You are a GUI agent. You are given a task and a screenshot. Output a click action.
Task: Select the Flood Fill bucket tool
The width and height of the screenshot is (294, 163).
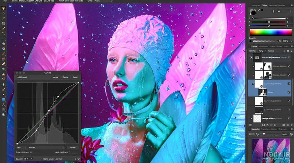click(x=3, y=44)
